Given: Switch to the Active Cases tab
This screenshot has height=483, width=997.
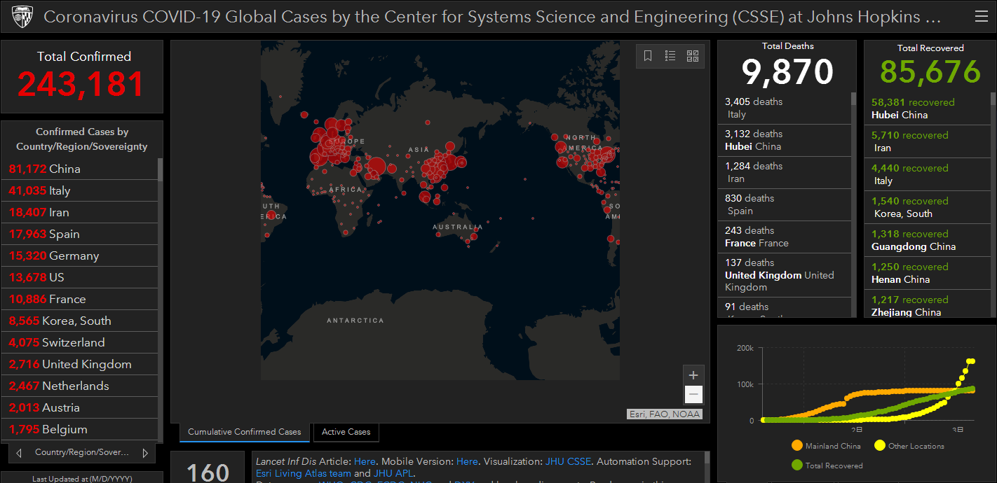Looking at the screenshot, I should 346,432.
